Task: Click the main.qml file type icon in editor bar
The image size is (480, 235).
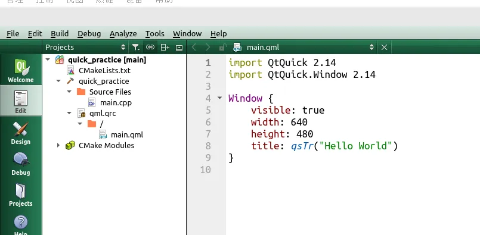Action: pos(237,48)
